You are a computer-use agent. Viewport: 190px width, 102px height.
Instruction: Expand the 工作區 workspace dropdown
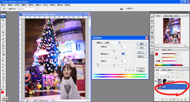[129, 9]
